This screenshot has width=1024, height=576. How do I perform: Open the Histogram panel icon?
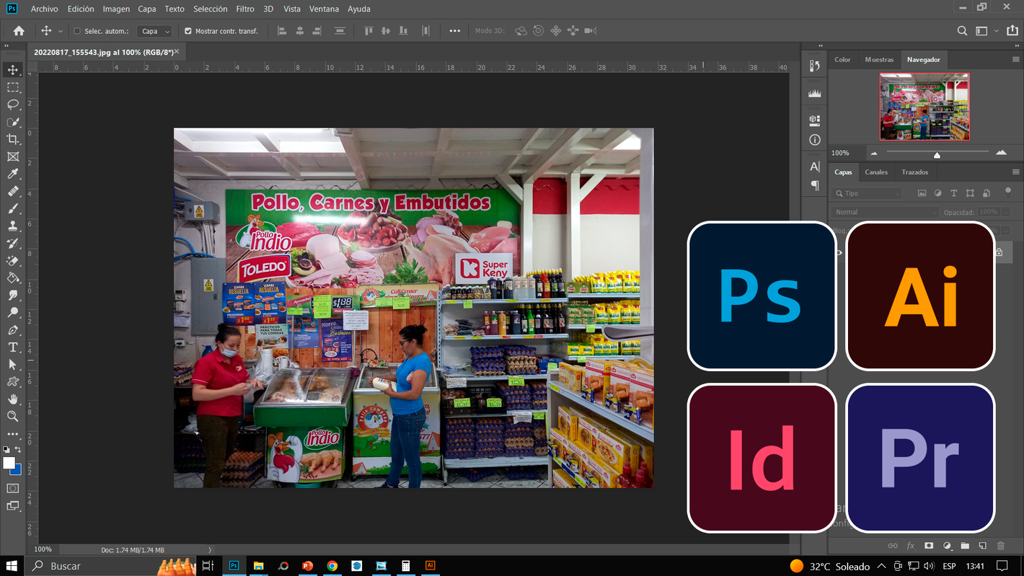click(815, 93)
